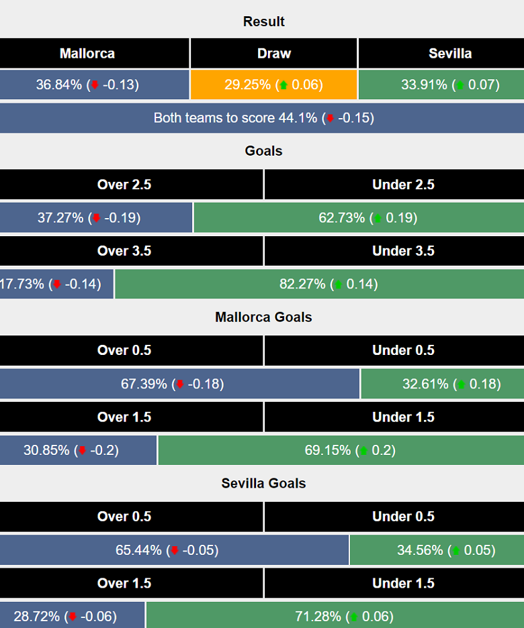Click red arrow beside Sevilla Over 0.5 65.44%

pos(175,551)
